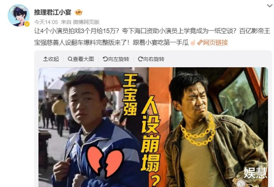Open the post timestamp 今天14:05
Screen dimensions: 274x187
click(x=46, y=22)
